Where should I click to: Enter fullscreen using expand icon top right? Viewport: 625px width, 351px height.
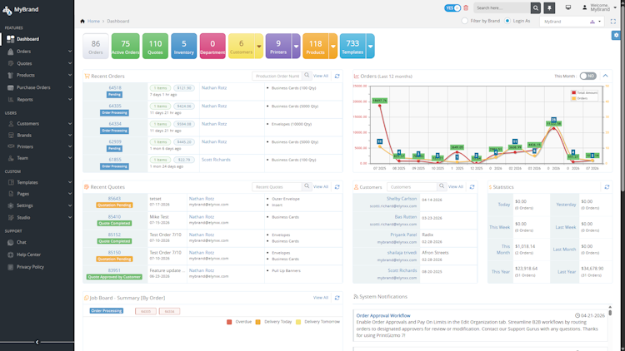coord(613,22)
